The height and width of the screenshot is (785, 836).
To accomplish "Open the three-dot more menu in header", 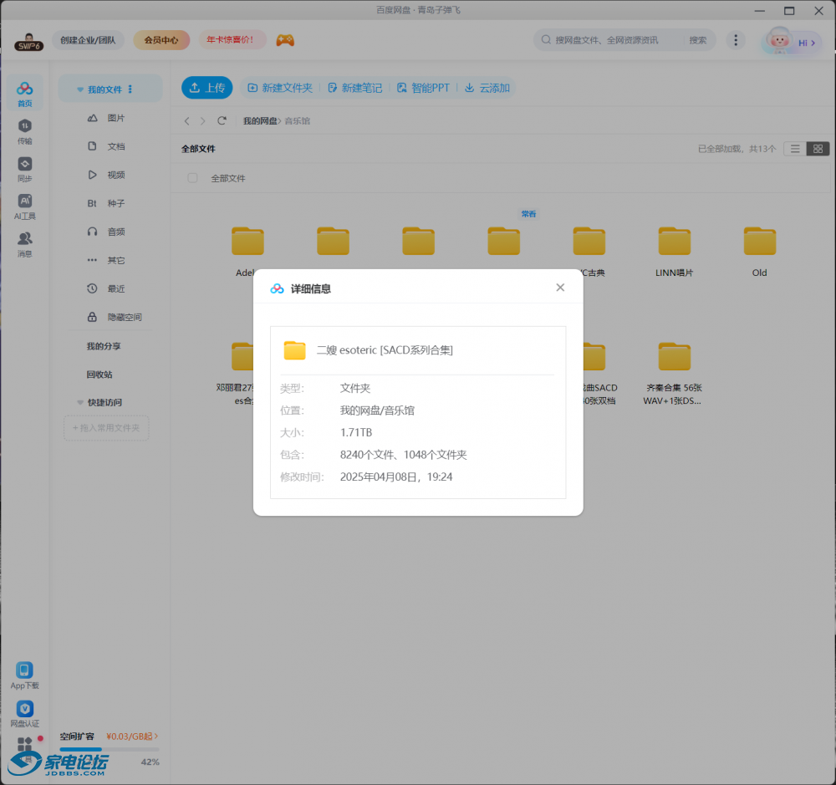I will [735, 40].
